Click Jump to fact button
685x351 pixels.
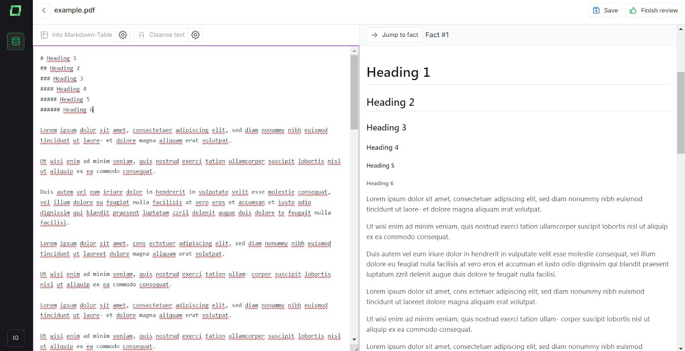click(394, 35)
